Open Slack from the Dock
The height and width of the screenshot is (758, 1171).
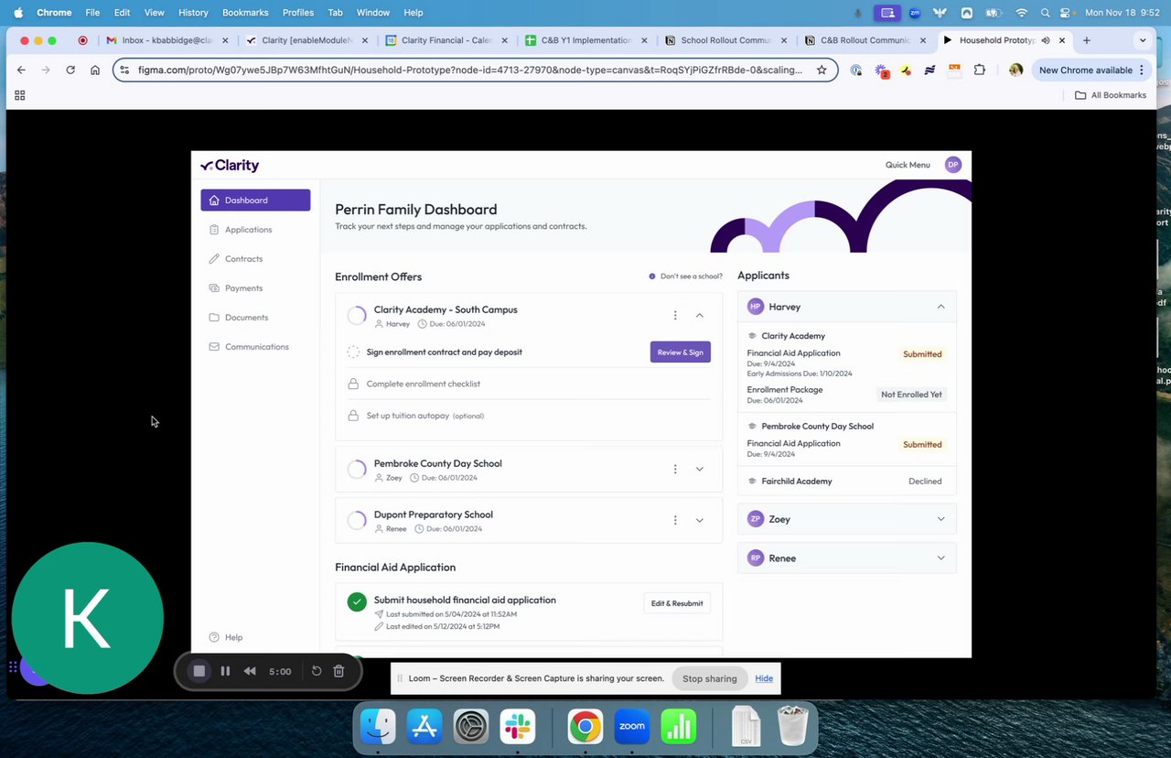(x=518, y=727)
